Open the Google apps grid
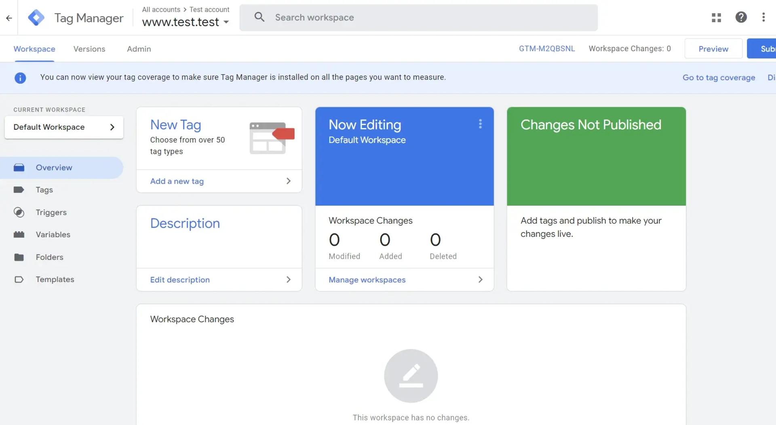 (x=716, y=17)
